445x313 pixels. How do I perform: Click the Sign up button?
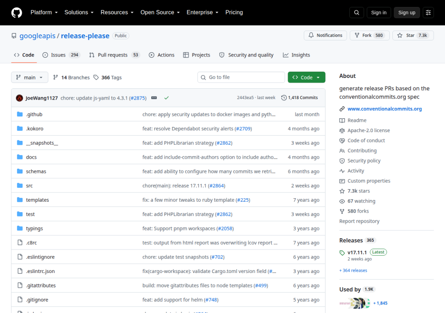[x=407, y=13]
